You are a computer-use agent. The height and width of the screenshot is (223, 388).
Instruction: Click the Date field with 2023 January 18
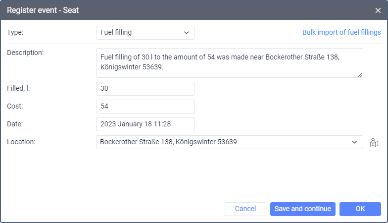coord(145,124)
